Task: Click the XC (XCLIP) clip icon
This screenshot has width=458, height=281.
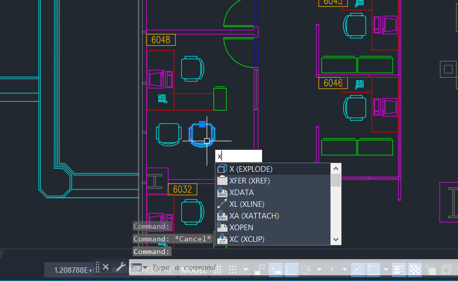Action: (x=221, y=239)
